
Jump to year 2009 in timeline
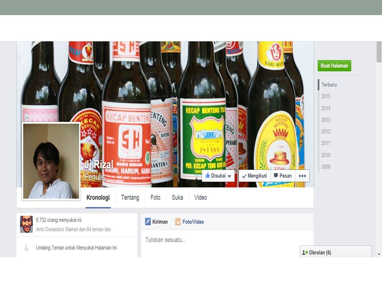coord(326,166)
